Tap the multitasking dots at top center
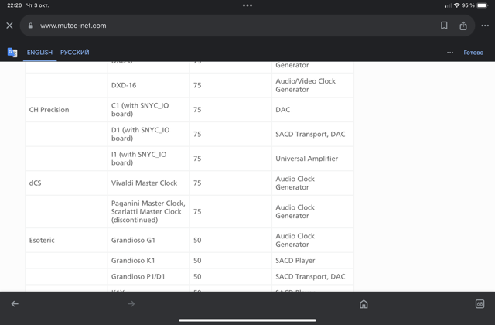The height and width of the screenshot is (325, 495). point(247,5)
